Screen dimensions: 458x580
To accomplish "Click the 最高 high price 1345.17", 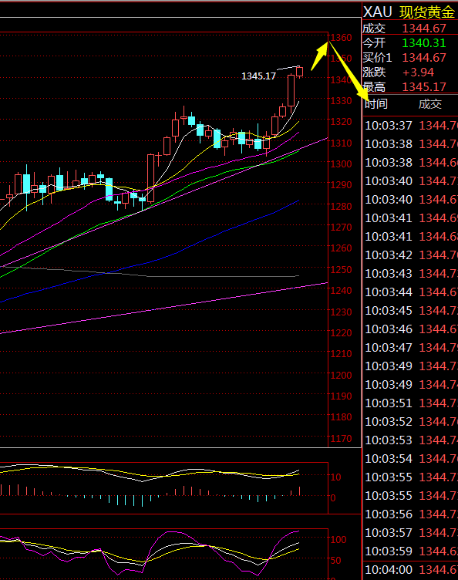I will coord(424,87).
